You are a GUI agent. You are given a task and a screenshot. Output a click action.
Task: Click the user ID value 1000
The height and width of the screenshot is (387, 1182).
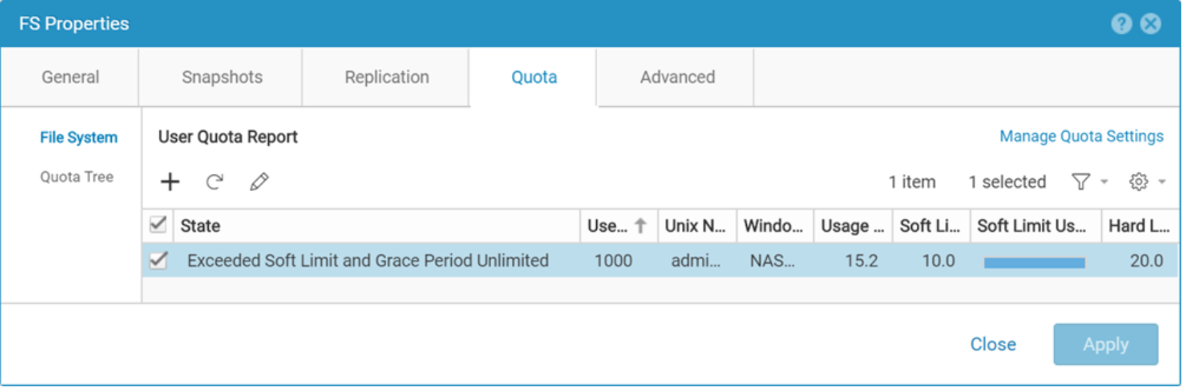click(613, 261)
